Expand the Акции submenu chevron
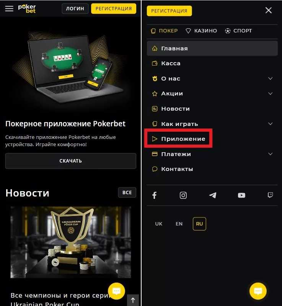The height and width of the screenshot is (306, 282). (270, 93)
